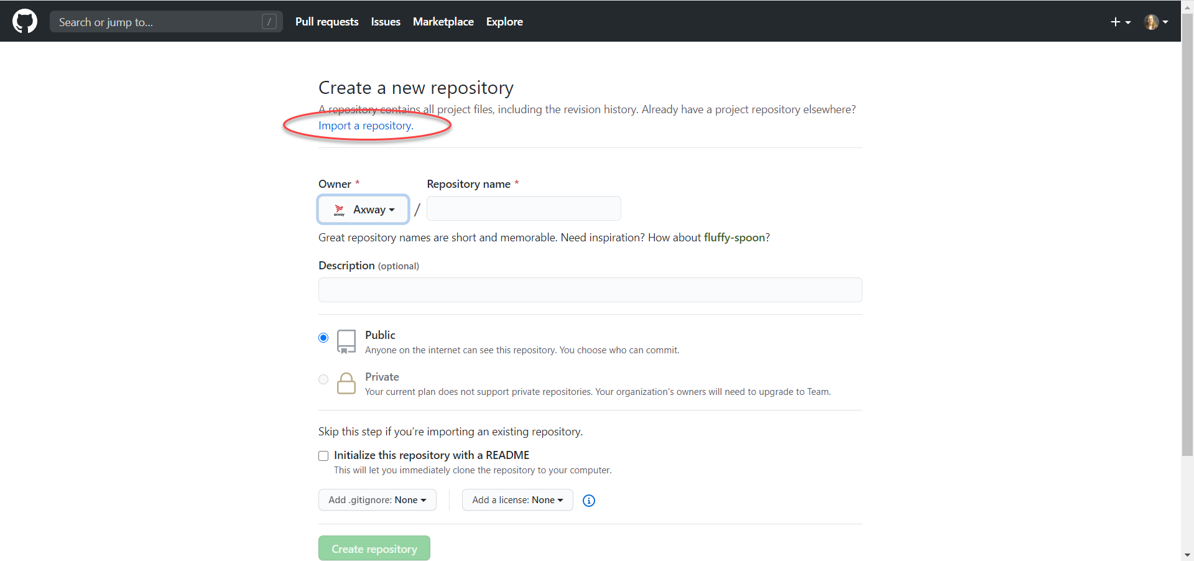Enable Initialize this repository with a README
1194x561 pixels.
pos(323,456)
